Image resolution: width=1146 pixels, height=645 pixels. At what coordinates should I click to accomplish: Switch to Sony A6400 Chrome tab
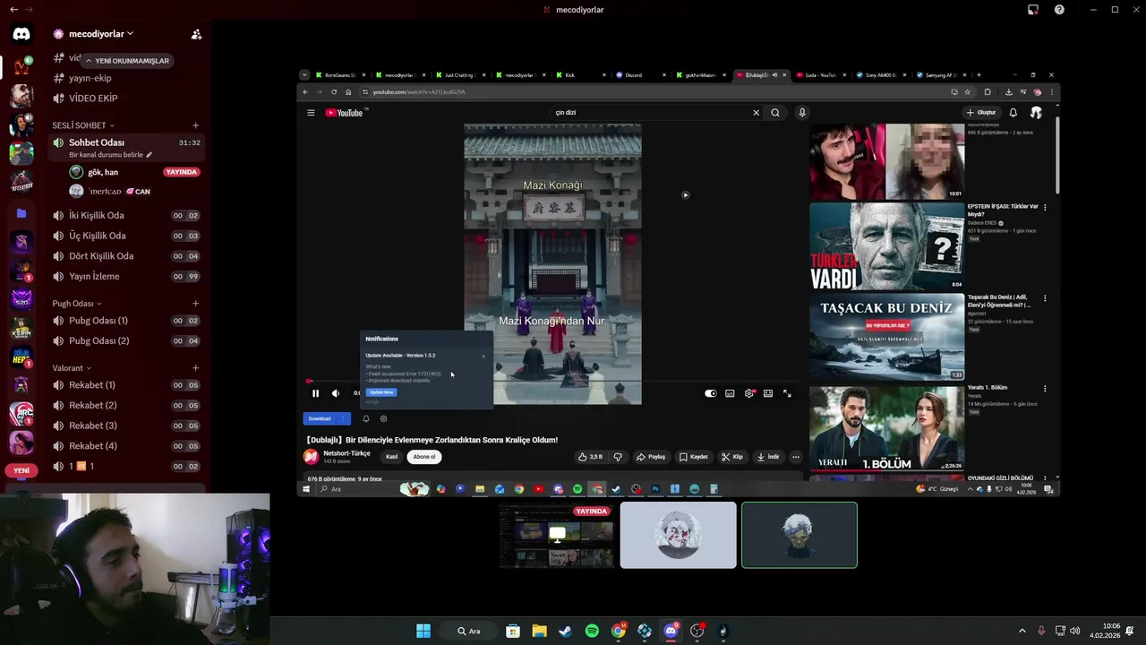[x=881, y=75]
